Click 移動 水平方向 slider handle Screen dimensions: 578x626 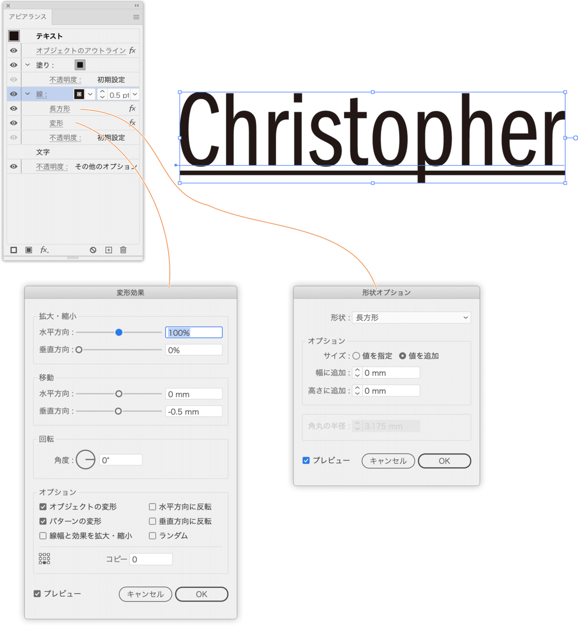click(118, 394)
